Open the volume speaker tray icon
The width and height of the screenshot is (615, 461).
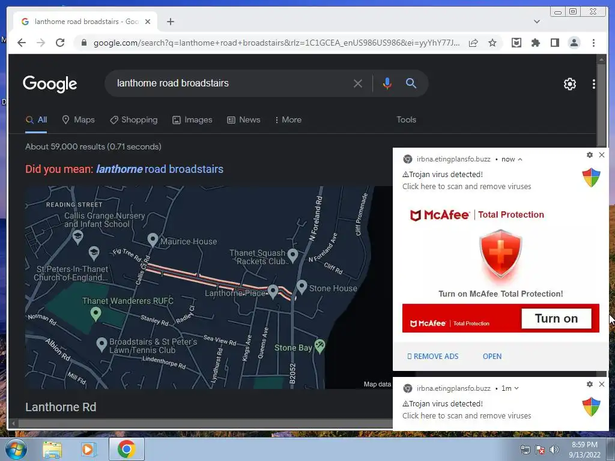pos(554,450)
